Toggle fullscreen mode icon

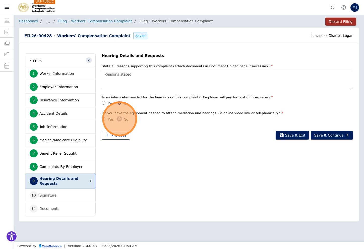[x=333, y=8]
